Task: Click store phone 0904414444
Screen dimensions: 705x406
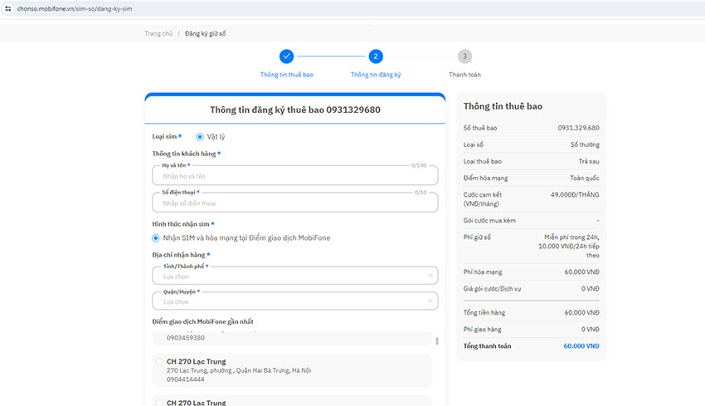Action: 185,379
